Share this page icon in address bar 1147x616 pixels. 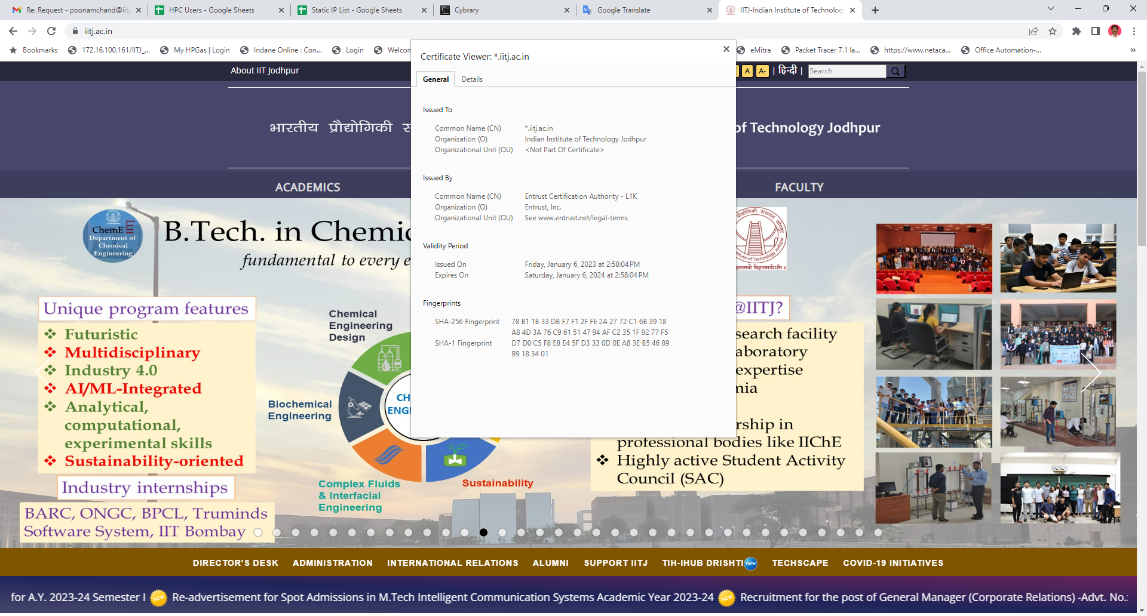click(x=1033, y=31)
